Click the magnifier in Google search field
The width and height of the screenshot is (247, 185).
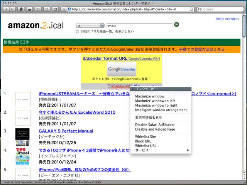click(x=200, y=9)
